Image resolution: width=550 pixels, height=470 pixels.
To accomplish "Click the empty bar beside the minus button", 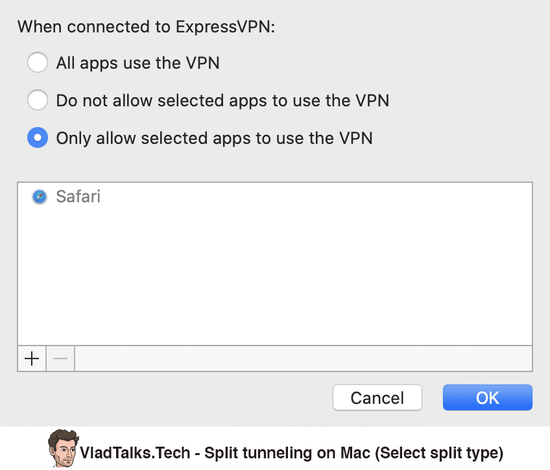I will pos(304,358).
